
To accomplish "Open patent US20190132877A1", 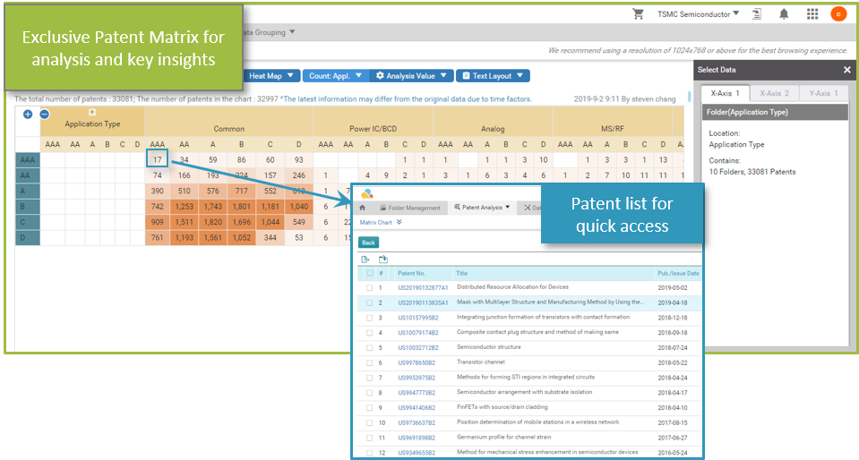I will 423,287.
